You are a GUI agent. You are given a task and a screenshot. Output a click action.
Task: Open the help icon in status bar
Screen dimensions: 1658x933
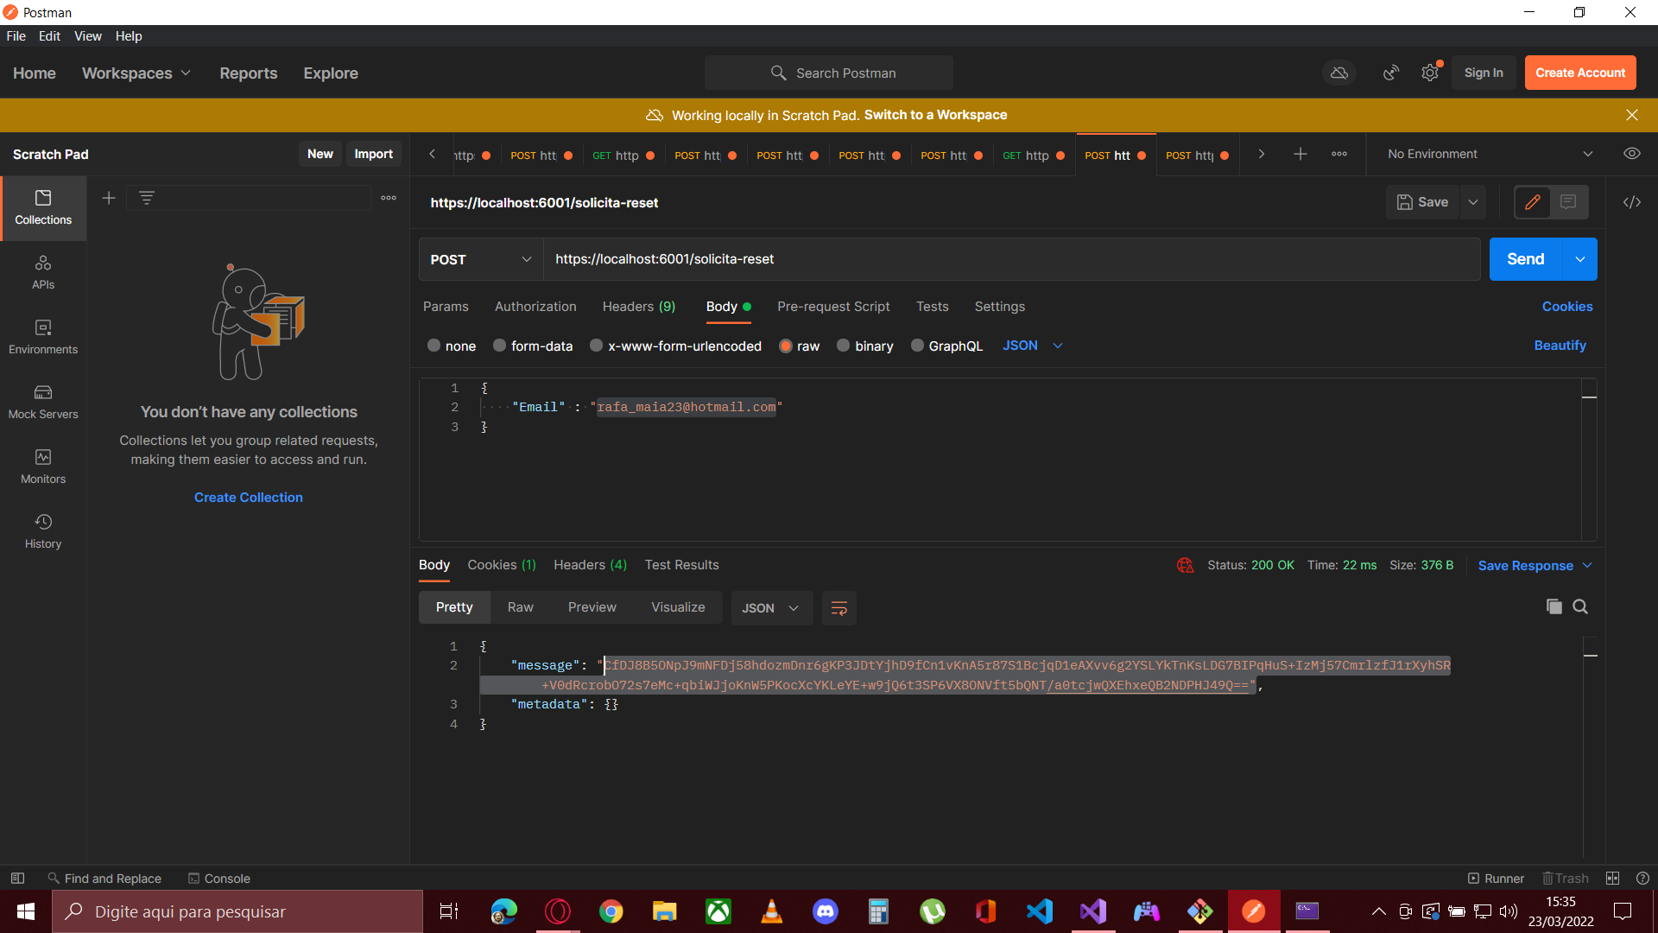coord(1642,879)
